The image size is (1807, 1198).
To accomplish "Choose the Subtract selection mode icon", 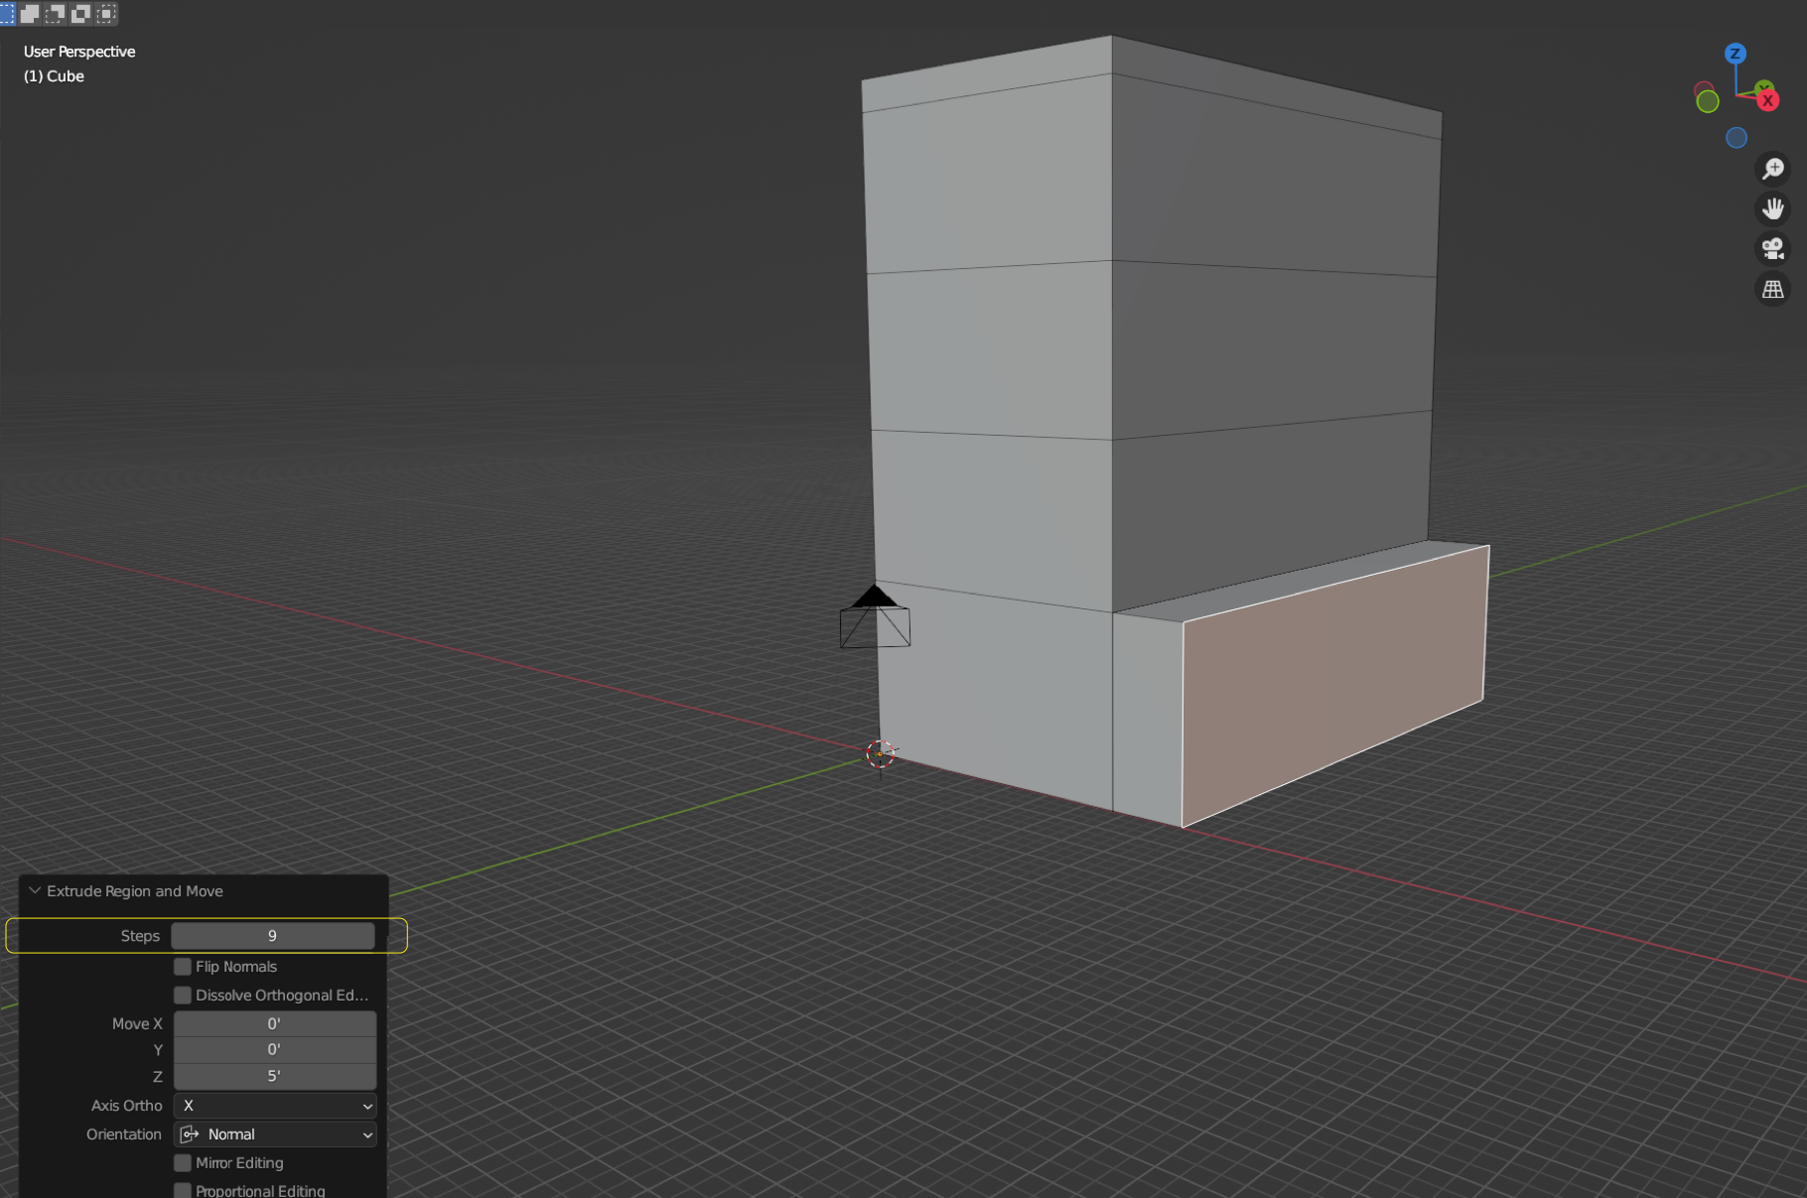I will [x=56, y=13].
